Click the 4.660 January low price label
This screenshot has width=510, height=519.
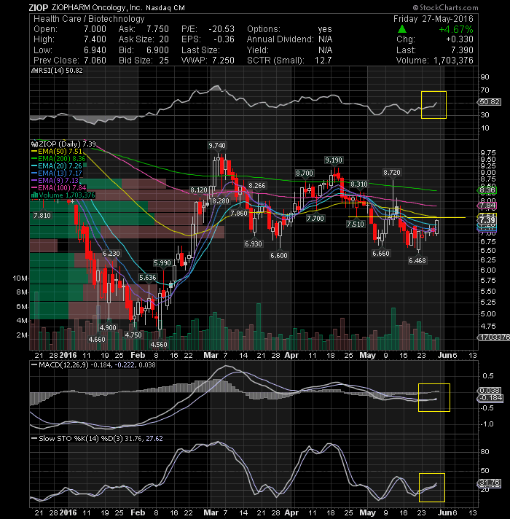click(x=97, y=340)
